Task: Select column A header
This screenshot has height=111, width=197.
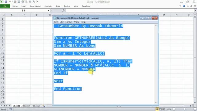Action: coord(12,15)
